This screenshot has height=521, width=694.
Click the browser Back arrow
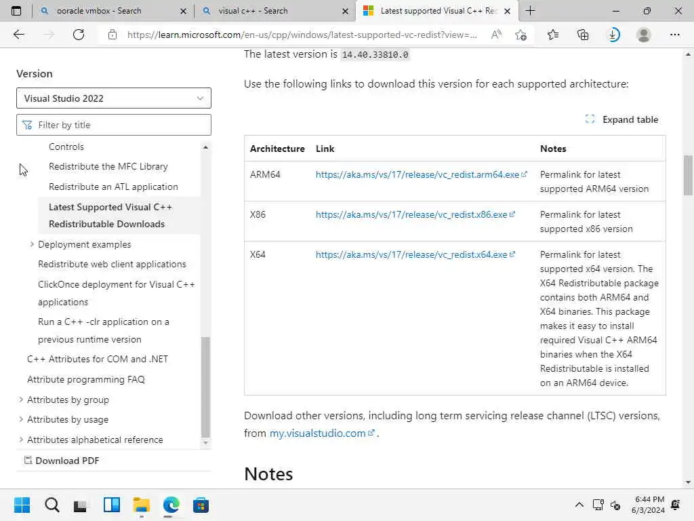tap(18, 35)
